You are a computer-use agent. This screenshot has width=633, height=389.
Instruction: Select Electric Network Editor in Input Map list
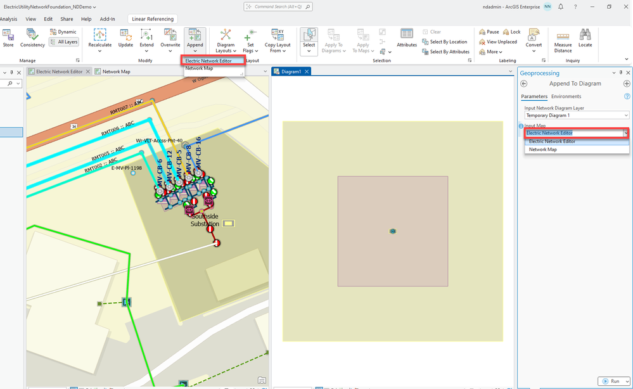[577, 142]
